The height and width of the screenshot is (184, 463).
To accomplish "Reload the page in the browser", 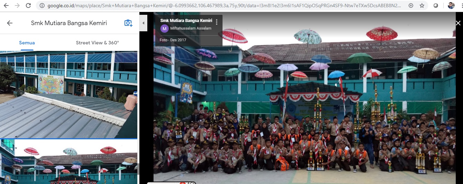I will [x=28, y=6].
